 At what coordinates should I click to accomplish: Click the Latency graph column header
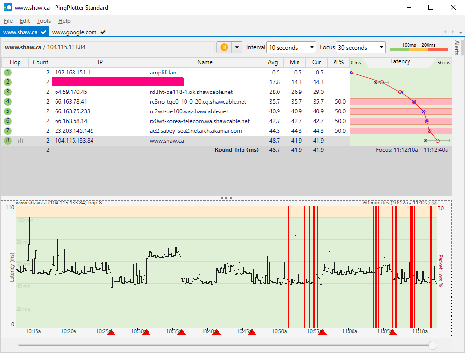pyautogui.click(x=400, y=62)
